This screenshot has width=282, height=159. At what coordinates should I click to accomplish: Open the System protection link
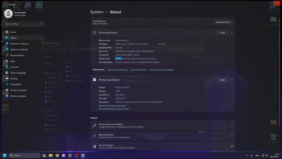point(139,70)
